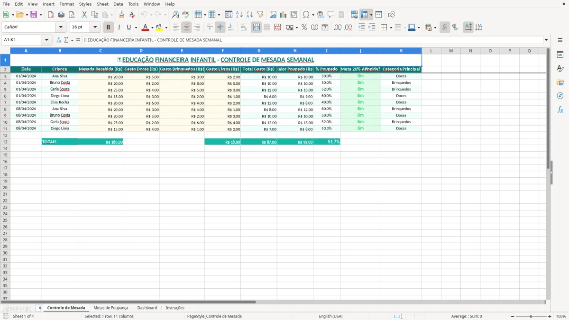Toggle Underline formatting
569x320 pixels.
coord(128,27)
